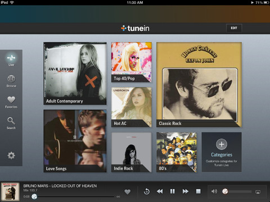Pause the playback
The width and height of the screenshot is (270, 202).
172,191
